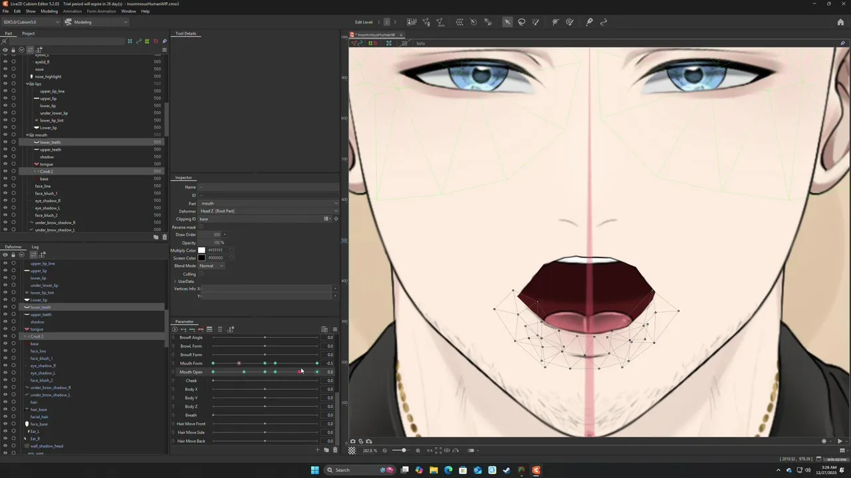The height and width of the screenshot is (478, 851).
Task: Open the Blend Mode Normal dropdown
Action: tap(211, 266)
